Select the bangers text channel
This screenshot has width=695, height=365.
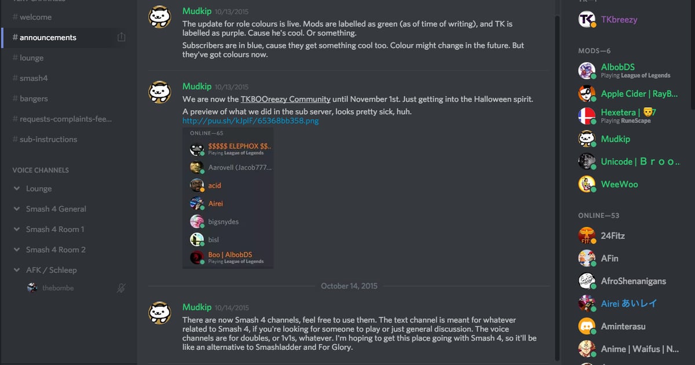34,98
